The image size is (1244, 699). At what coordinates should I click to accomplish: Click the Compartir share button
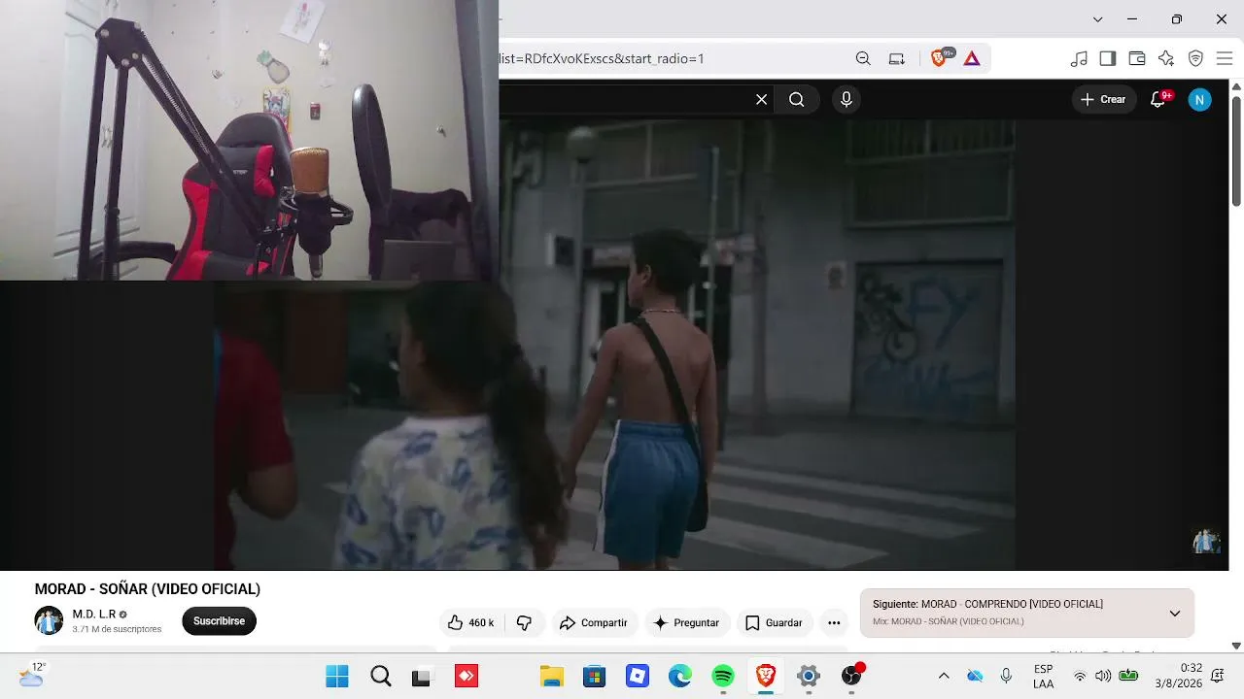click(593, 622)
